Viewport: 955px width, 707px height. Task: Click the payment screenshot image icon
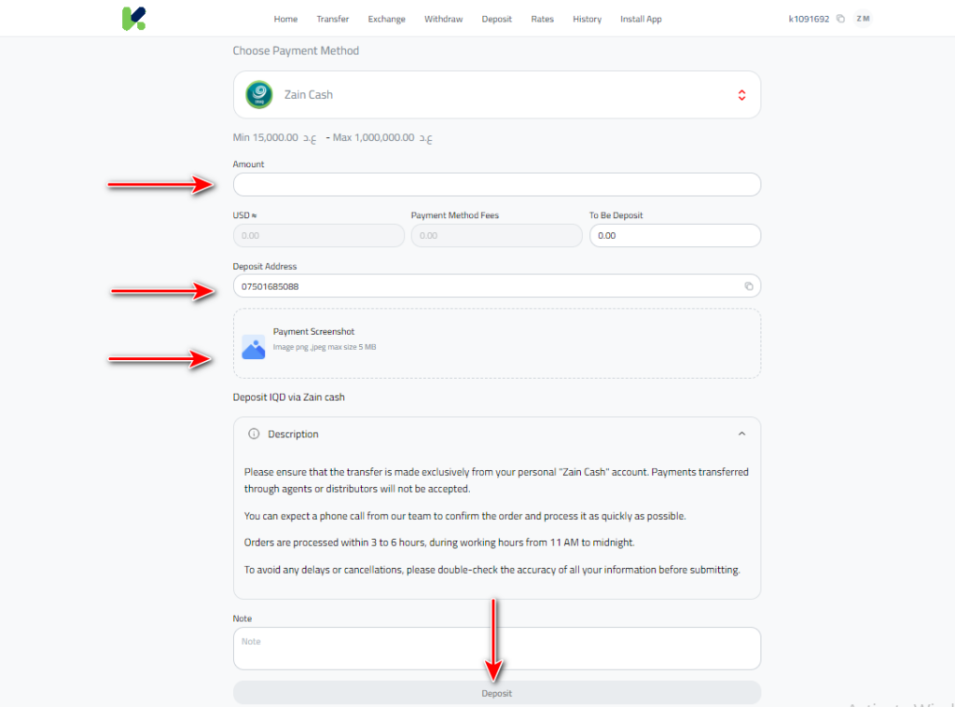pos(254,347)
